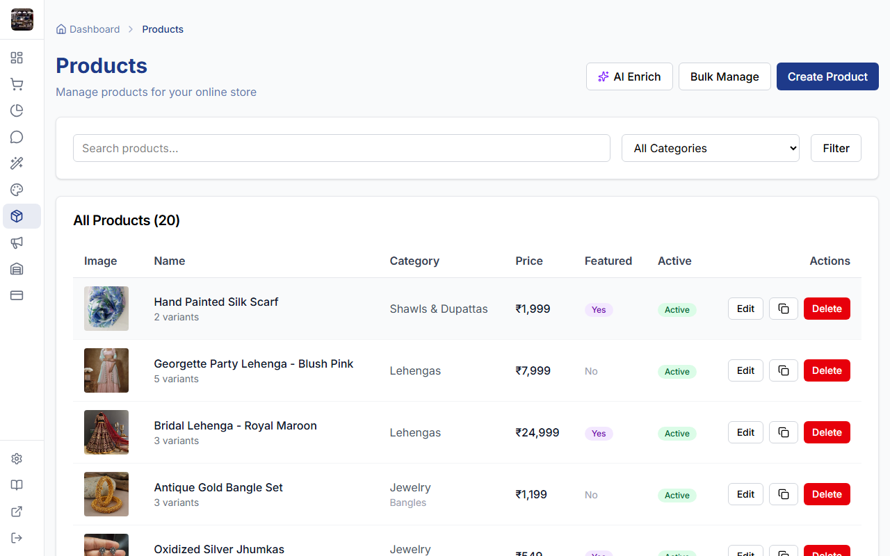Expand the All Categories dropdown
Screen dimensions: 890x556
710,148
